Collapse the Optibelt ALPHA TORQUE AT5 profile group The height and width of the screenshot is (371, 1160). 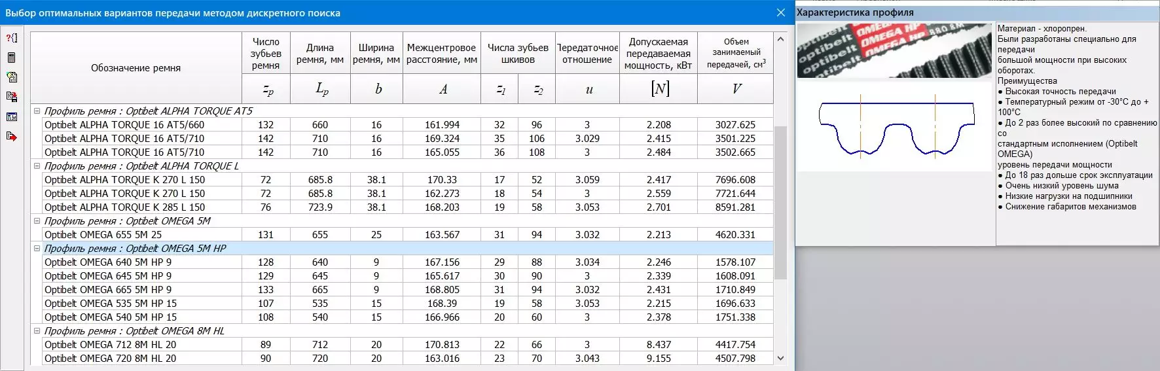[x=37, y=111]
